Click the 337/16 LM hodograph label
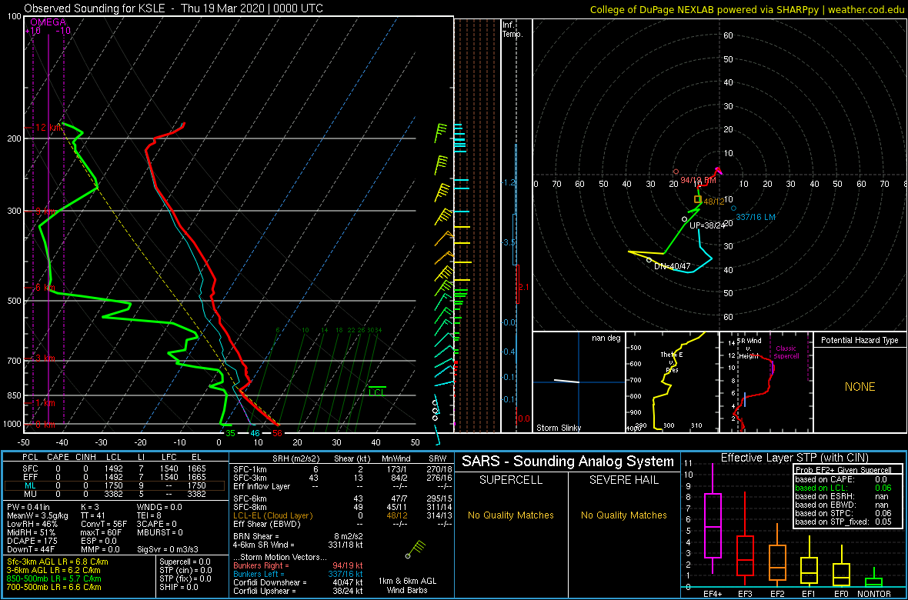 coord(755,217)
